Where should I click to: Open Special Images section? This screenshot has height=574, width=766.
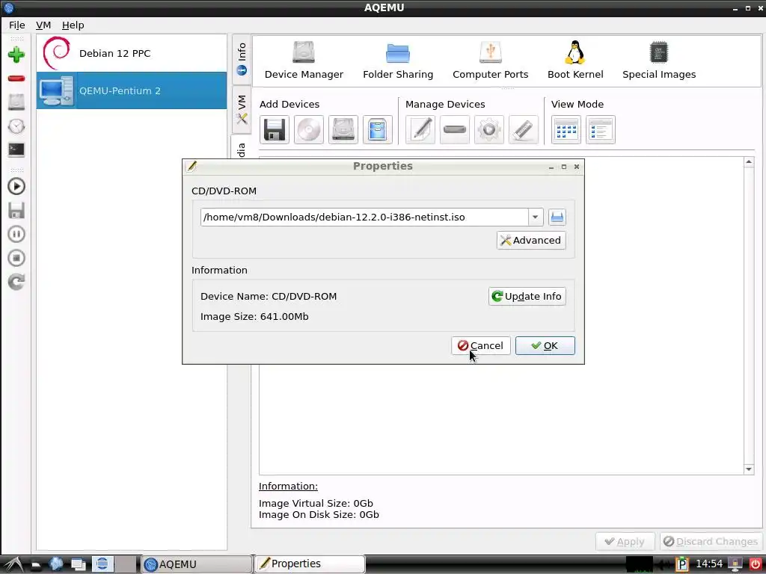click(x=658, y=61)
